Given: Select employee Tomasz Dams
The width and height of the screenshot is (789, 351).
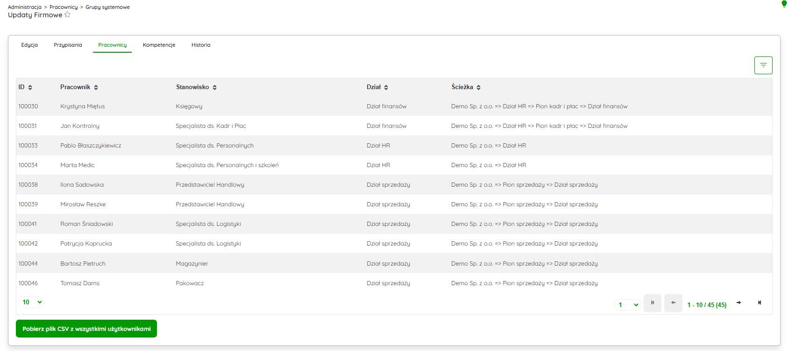Looking at the screenshot, I should click(x=80, y=283).
